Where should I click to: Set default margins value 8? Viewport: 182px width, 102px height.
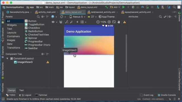[x=77, y=22]
